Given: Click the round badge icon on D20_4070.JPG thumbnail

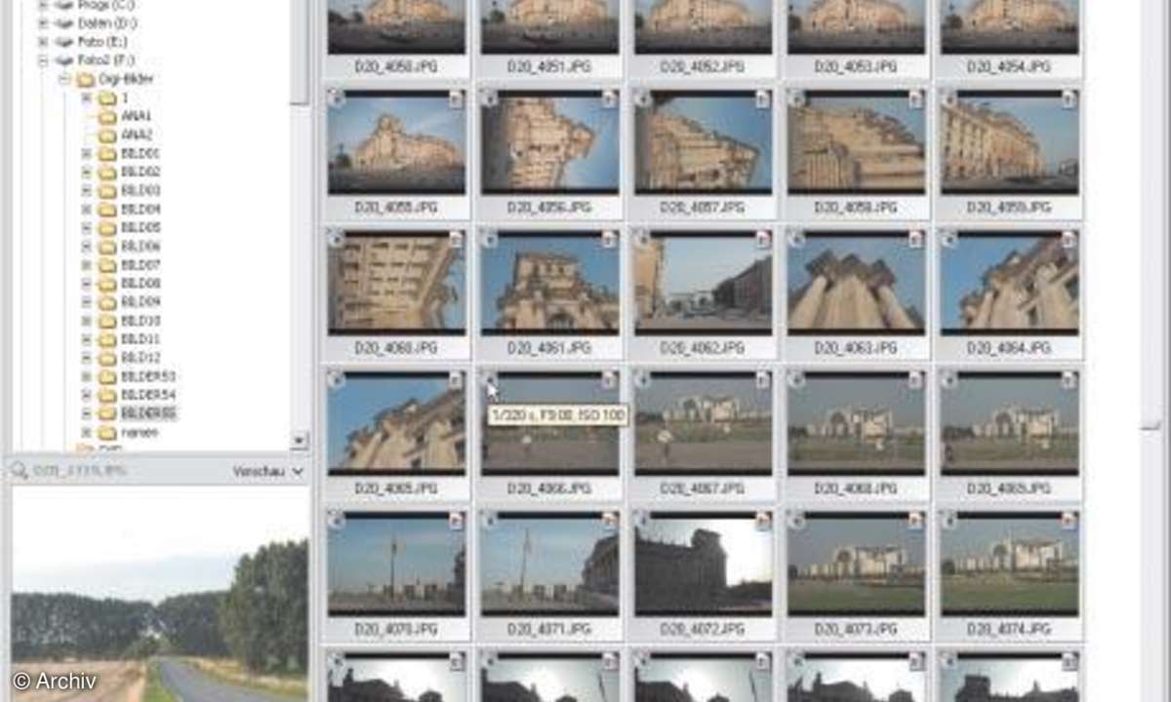Looking at the screenshot, I should pos(335,520).
